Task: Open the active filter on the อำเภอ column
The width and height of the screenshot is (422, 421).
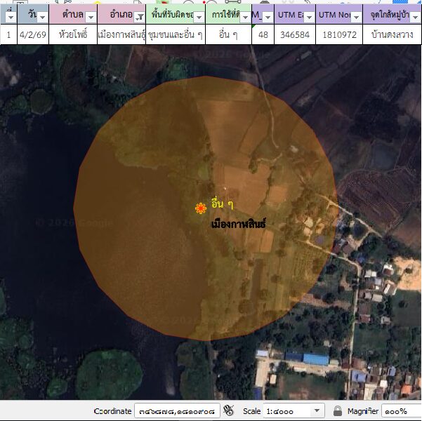Action: [139, 16]
